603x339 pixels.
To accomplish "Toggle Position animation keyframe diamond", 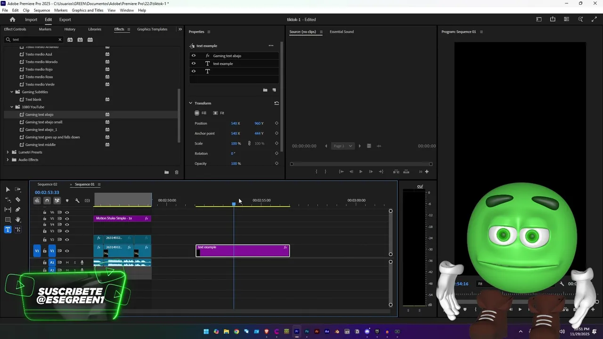I will pos(277,123).
